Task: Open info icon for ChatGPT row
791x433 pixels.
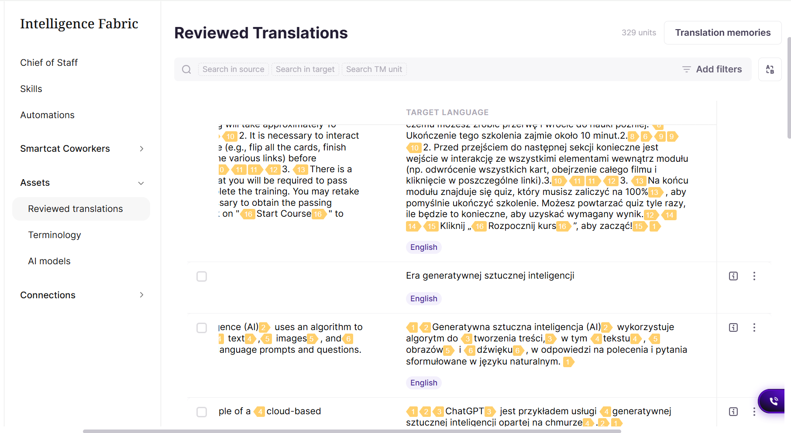Action: pos(733,412)
